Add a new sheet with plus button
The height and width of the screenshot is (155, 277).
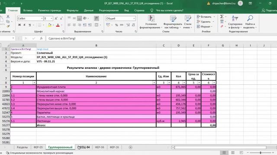click(x=131, y=147)
